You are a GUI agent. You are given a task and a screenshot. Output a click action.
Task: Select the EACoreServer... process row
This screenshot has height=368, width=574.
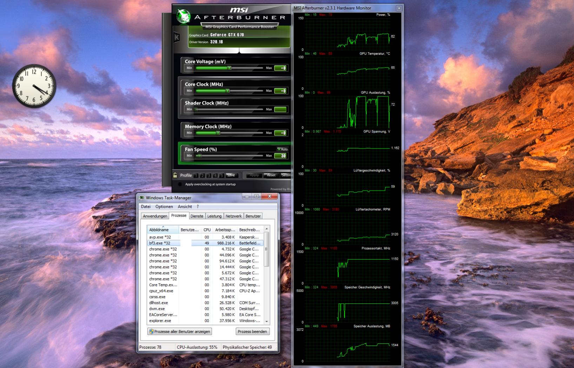[205, 315]
